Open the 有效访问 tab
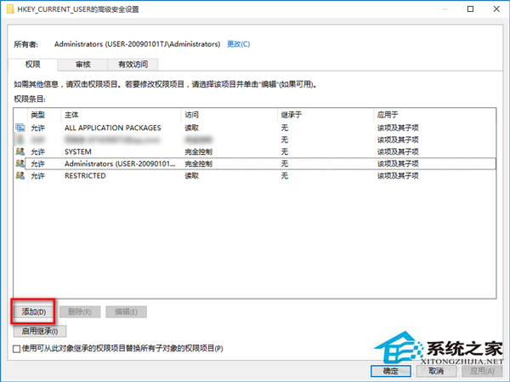The width and height of the screenshot is (510, 382). point(132,64)
